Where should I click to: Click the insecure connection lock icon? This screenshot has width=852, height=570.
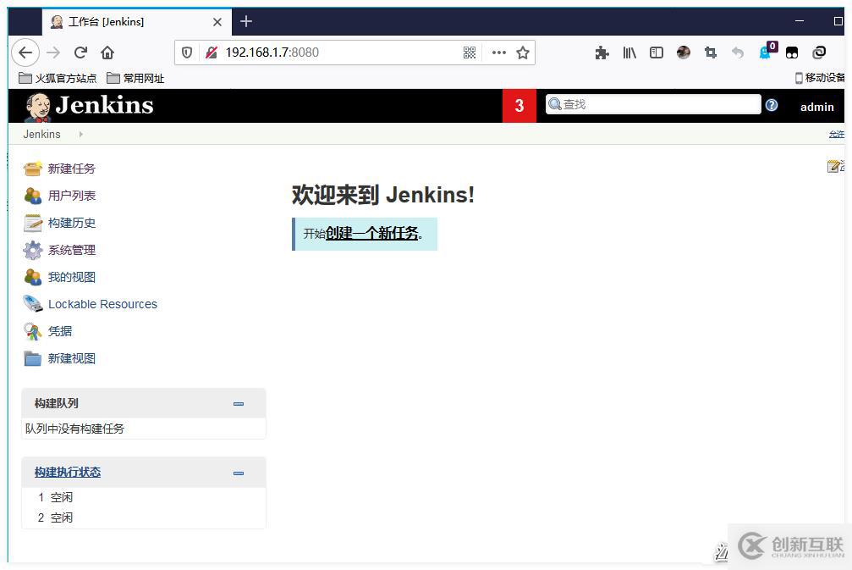212,53
